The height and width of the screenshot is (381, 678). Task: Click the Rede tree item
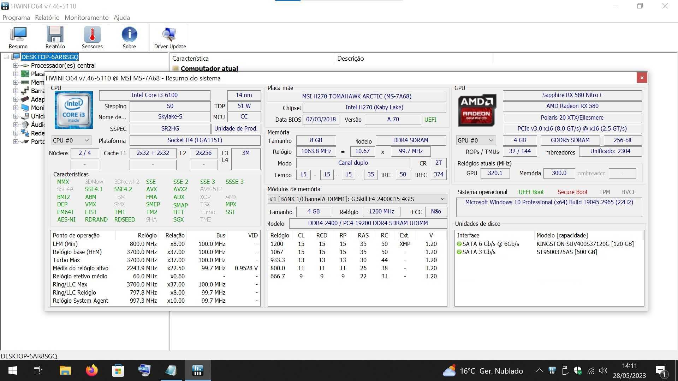[37, 133]
